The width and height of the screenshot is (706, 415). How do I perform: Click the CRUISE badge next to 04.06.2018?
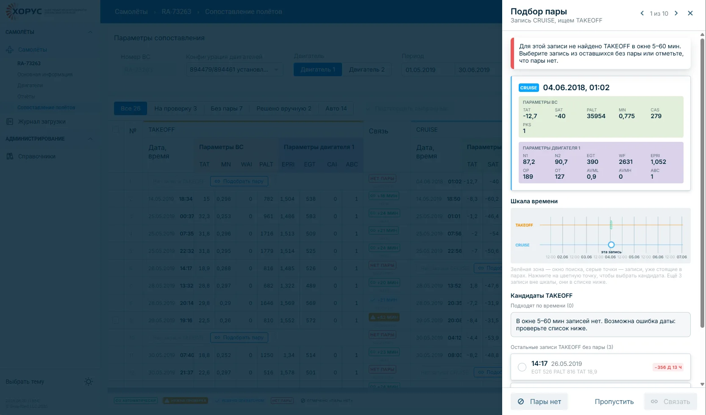tap(528, 88)
